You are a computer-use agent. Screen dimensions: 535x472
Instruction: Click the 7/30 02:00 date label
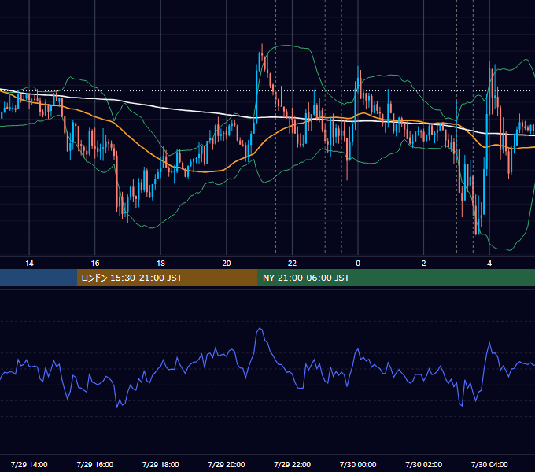424,464
